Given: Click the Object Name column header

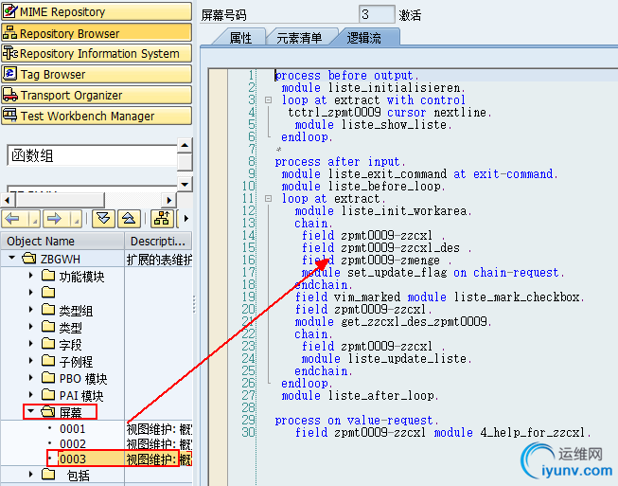Looking at the screenshot, I should point(62,241).
